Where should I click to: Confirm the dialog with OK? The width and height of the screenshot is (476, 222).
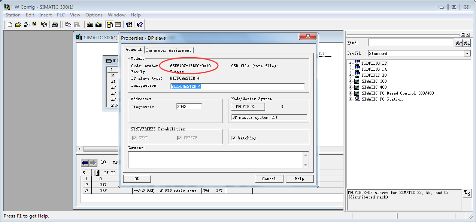pos(137,179)
